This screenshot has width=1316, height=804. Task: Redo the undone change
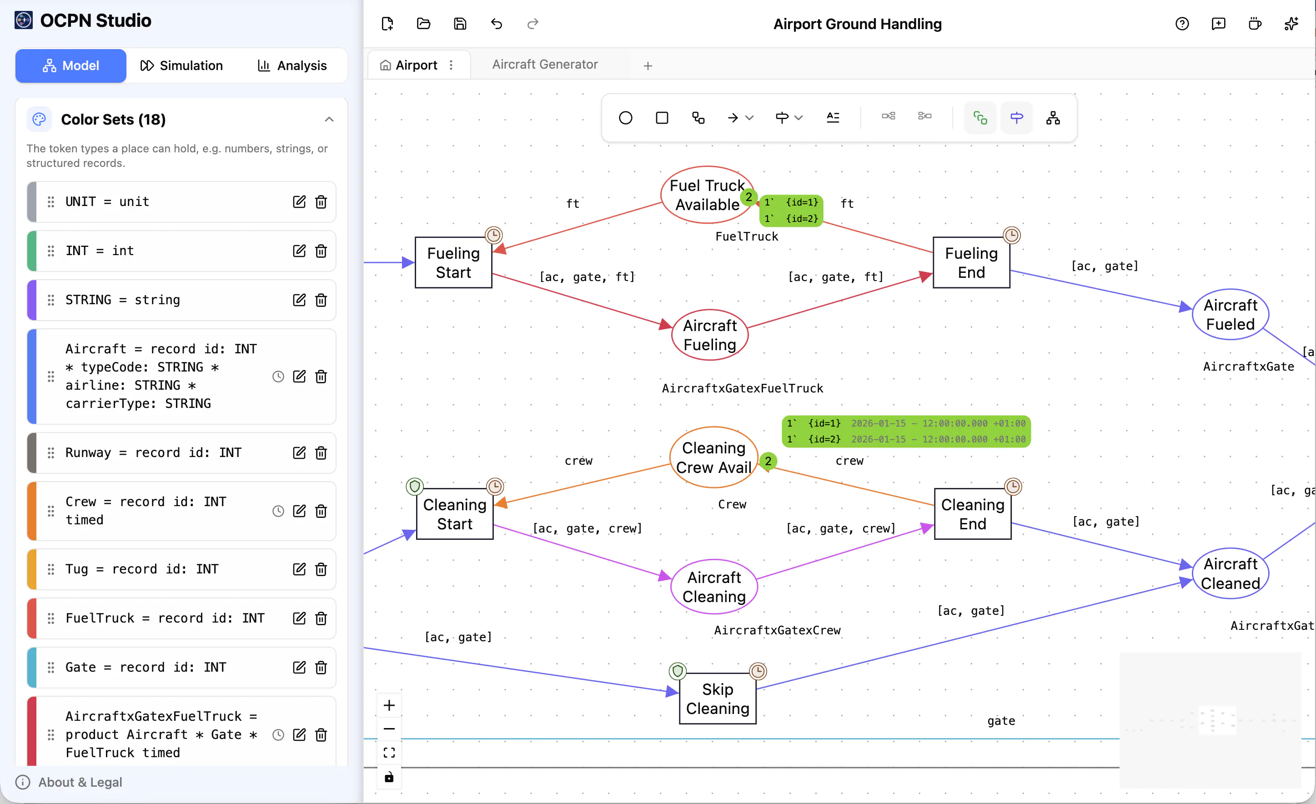pyautogui.click(x=532, y=24)
